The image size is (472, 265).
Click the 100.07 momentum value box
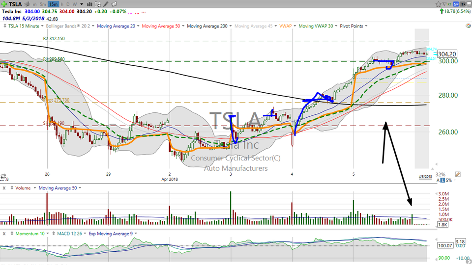pyautogui.click(x=445, y=246)
